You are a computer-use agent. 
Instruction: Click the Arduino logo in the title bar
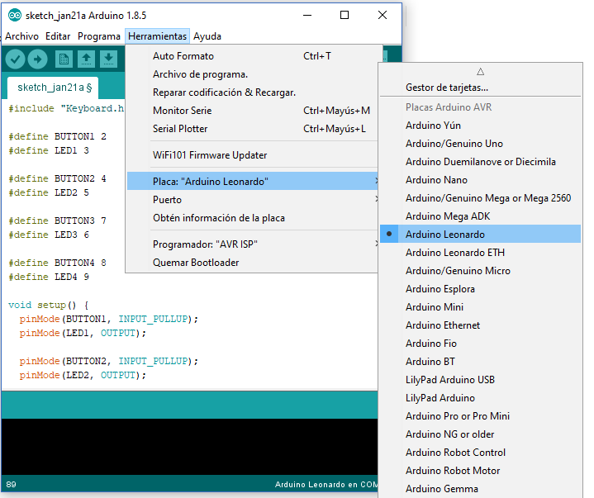[x=14, y=16]
